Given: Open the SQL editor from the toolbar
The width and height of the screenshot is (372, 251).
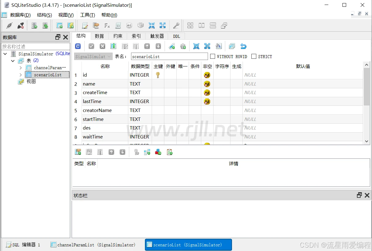Looking at the screenshot, I should click(x=85, y=26).
